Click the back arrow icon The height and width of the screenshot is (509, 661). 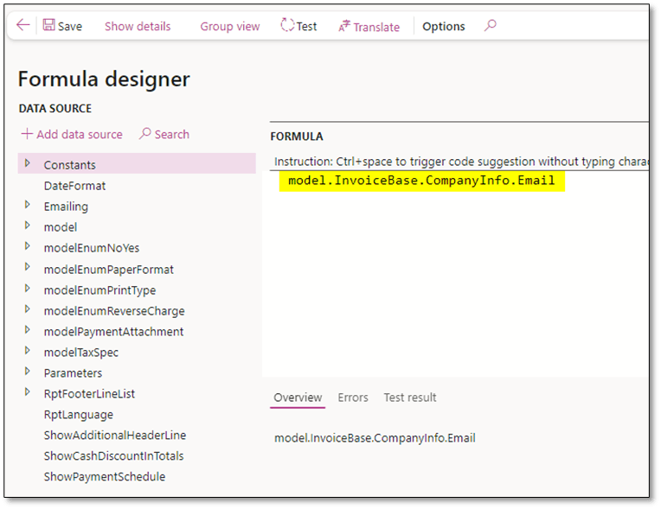22,26
